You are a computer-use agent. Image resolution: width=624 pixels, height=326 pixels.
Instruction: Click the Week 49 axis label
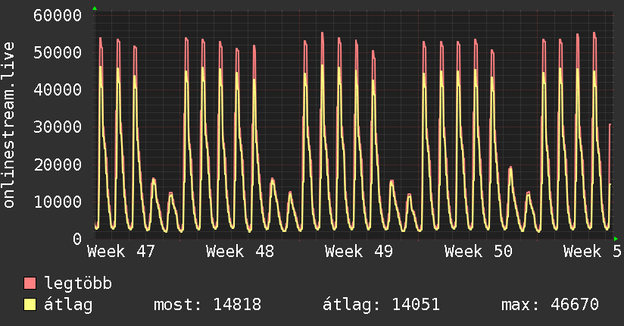tap(359, 252)
